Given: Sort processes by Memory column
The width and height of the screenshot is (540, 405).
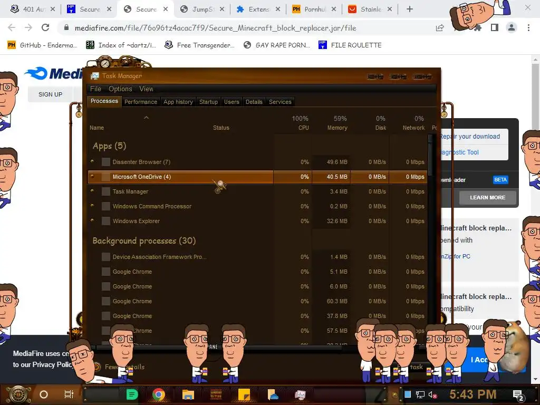Looking at the screenshot, I should (x=337, y=128).
